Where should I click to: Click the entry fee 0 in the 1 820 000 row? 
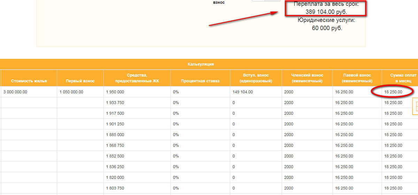point(256,178)
